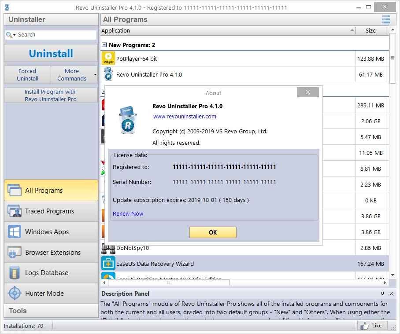This screenshot has height=334, width=400.
Task: Open the www.revouninstaller.com link
Action: point(185,117)
